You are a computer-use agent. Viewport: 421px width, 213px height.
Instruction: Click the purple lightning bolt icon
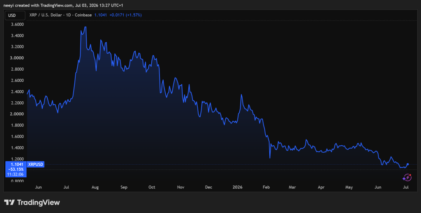click(x=407, y=177)
